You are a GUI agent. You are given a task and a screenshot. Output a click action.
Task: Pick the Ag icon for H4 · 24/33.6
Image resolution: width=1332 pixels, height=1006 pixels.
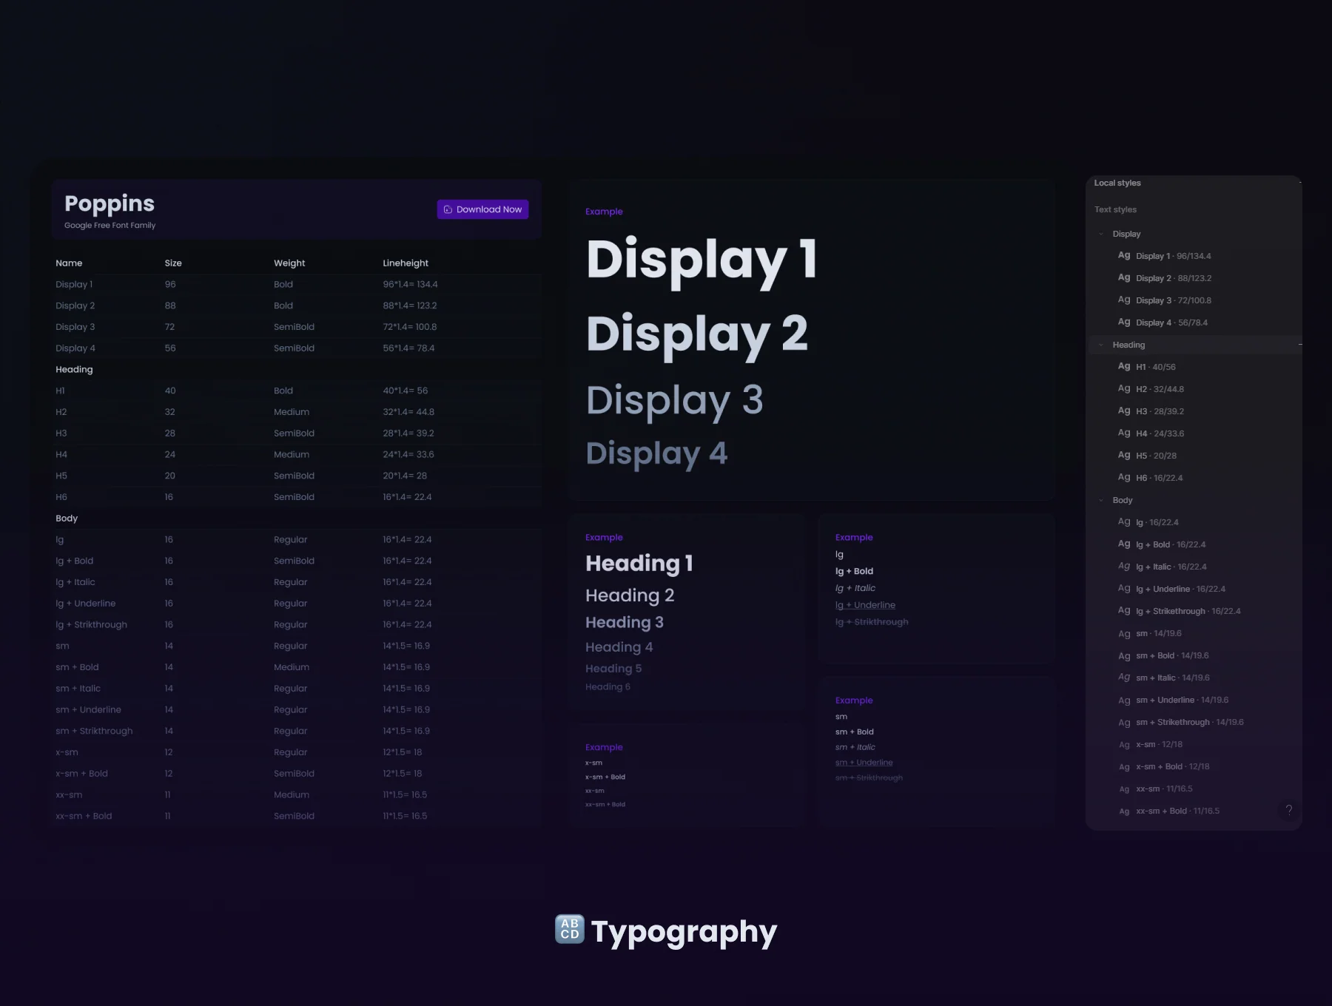(1124, 433)
